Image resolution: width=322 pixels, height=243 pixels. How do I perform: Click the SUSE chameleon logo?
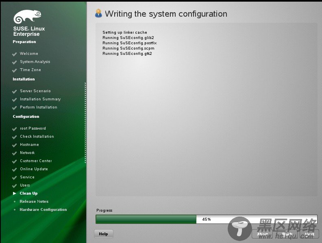click(27, 17)
